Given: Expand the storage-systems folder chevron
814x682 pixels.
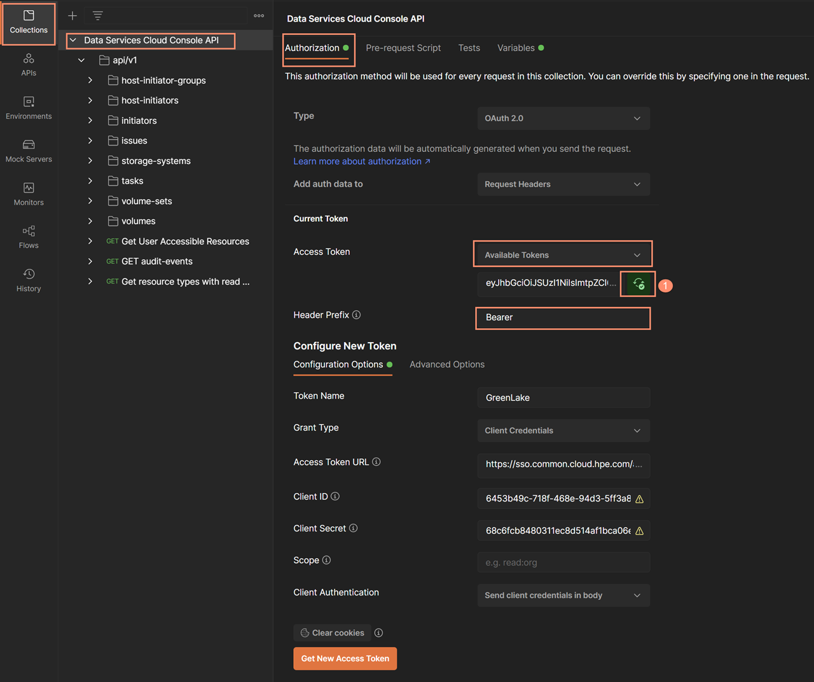Looking at the screenshot, I should (x=90, y=161).
